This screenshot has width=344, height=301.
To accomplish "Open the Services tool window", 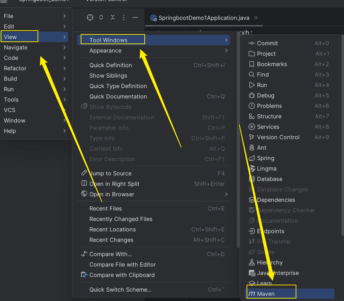I will [x=289, y=127].
